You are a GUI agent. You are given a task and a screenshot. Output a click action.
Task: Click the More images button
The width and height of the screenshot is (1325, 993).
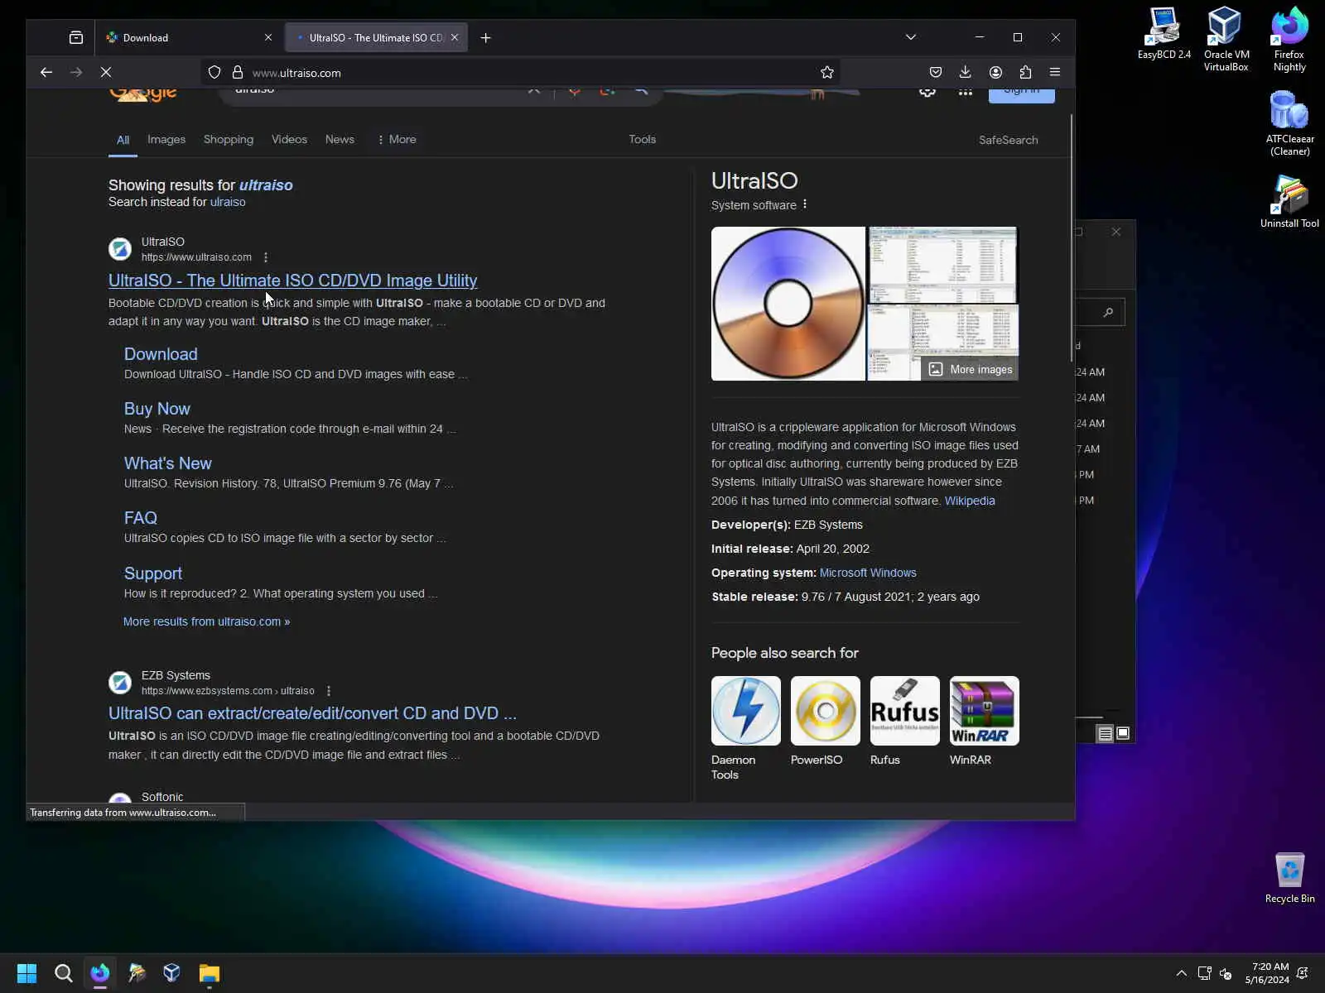971,369
